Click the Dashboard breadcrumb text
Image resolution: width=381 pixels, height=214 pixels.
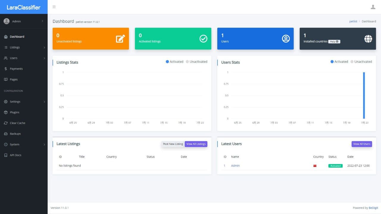coord(369,21)
